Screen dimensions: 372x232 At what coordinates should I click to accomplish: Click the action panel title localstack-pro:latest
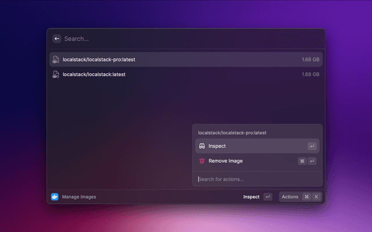[233, 133]
